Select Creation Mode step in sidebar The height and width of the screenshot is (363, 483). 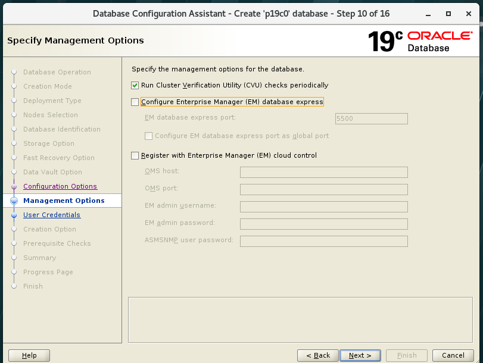(x=48, y=86)
